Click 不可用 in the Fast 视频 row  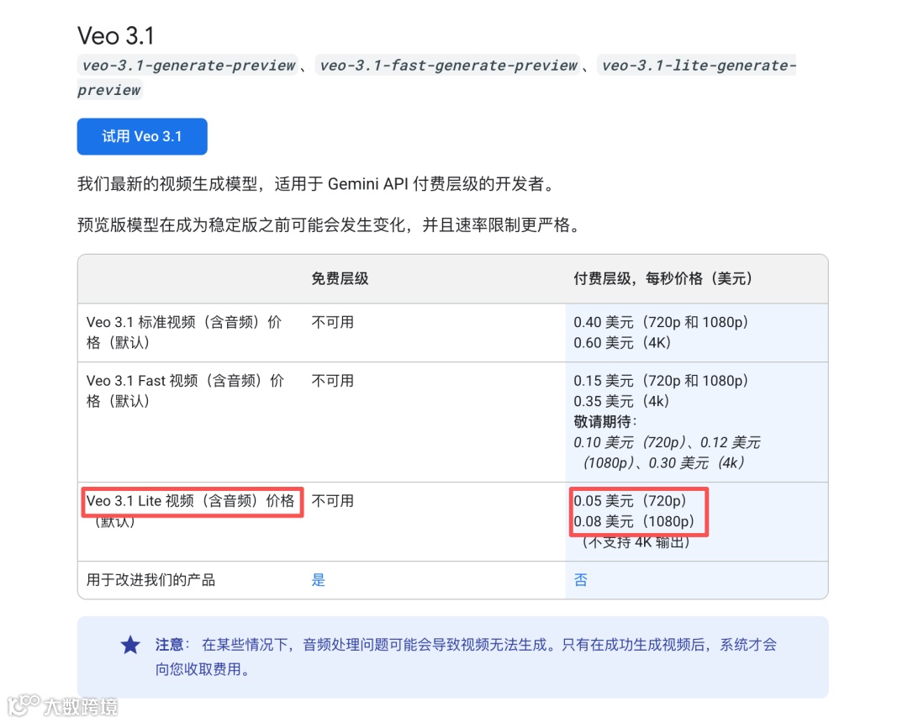332,380
